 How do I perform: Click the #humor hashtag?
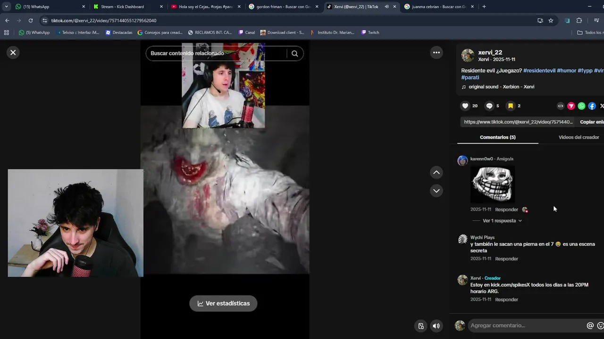click(566, 71)
